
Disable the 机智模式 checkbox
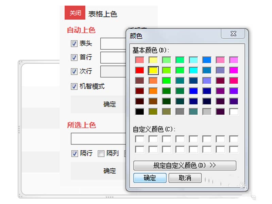(x=74, y=86)
